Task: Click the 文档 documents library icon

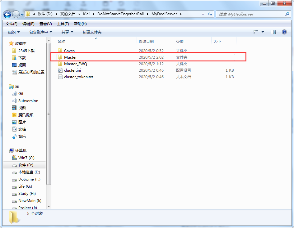Action: [14, 129]
